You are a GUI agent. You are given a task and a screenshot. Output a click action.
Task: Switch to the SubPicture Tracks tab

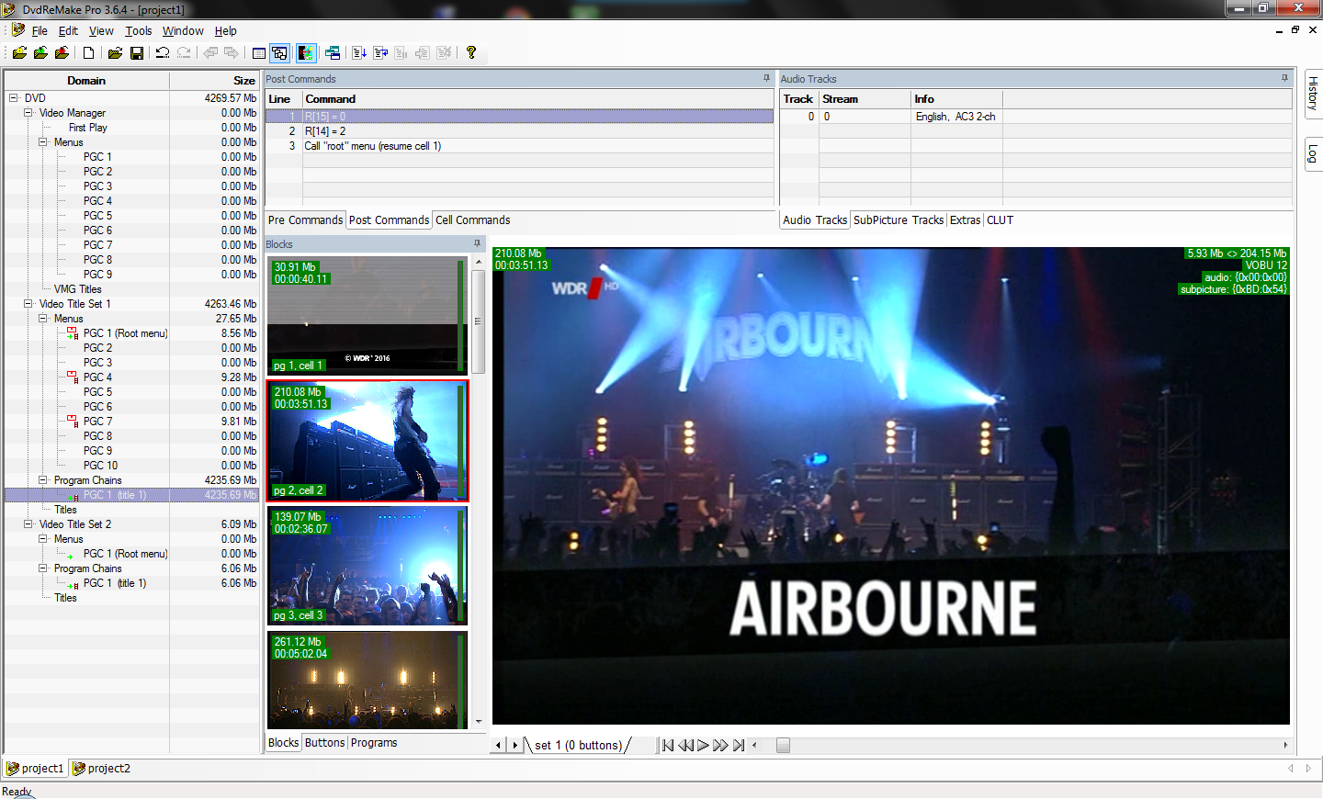898,220
